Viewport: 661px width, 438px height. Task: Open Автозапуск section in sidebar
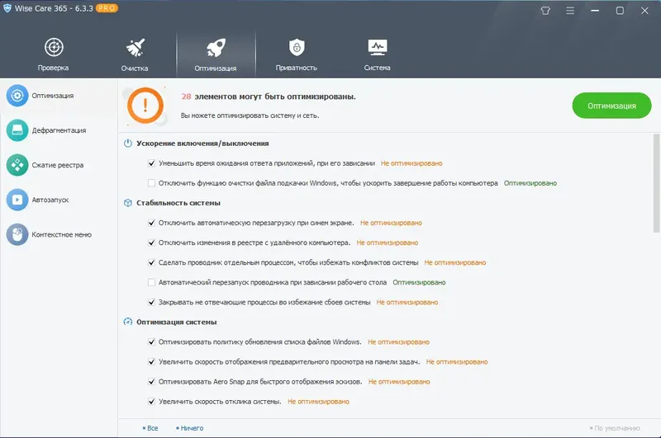pyautogui.click(x=59, y=200)
